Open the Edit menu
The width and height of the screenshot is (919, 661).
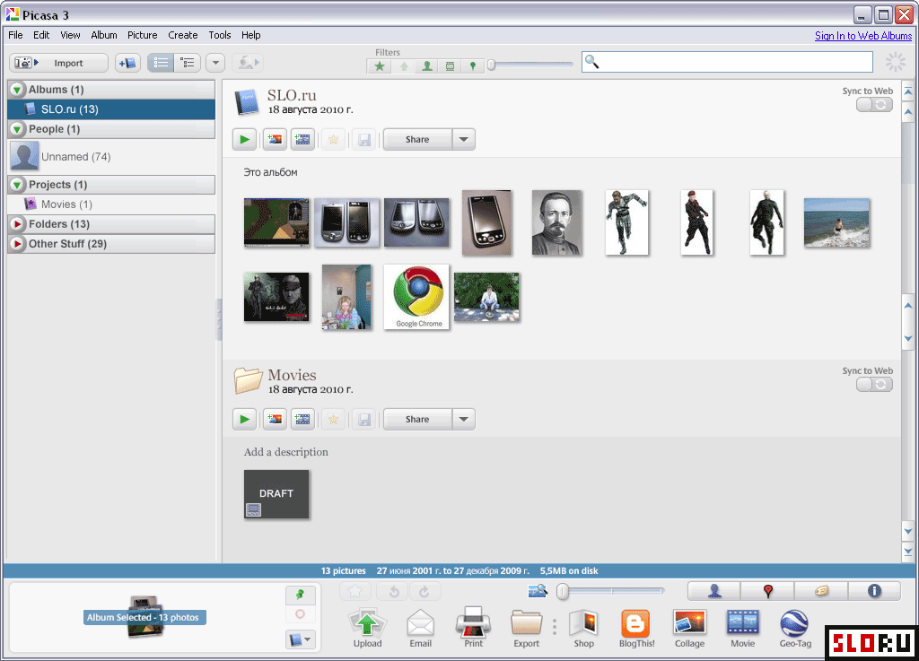point(41,35)
